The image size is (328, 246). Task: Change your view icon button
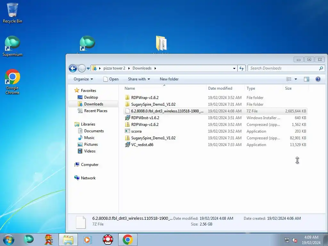click(x=289, y=79)
